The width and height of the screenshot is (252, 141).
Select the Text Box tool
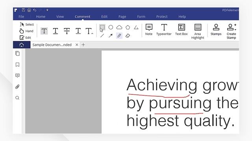point(182,30)
